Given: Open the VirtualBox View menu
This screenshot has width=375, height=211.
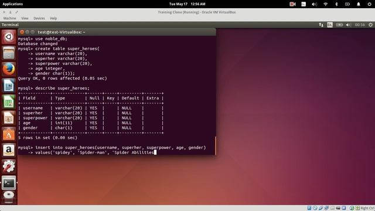Looking at the screenshot, I should 25,18.
